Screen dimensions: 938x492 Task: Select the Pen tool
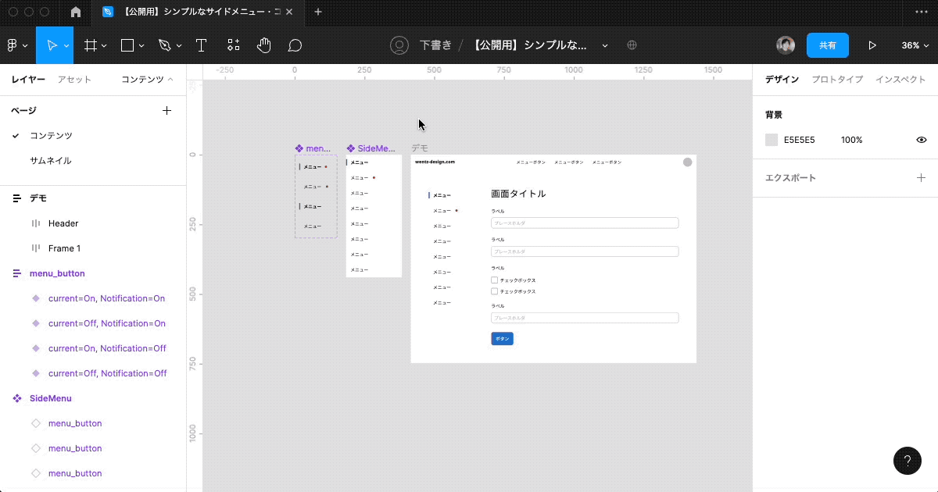163,45
